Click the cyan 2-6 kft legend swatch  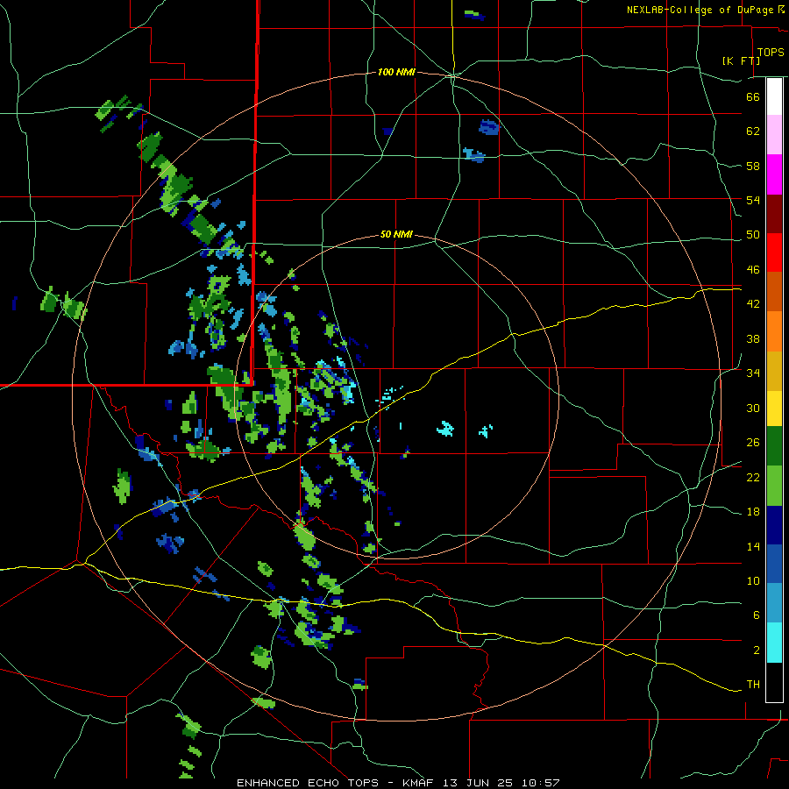tap(774, 643)
